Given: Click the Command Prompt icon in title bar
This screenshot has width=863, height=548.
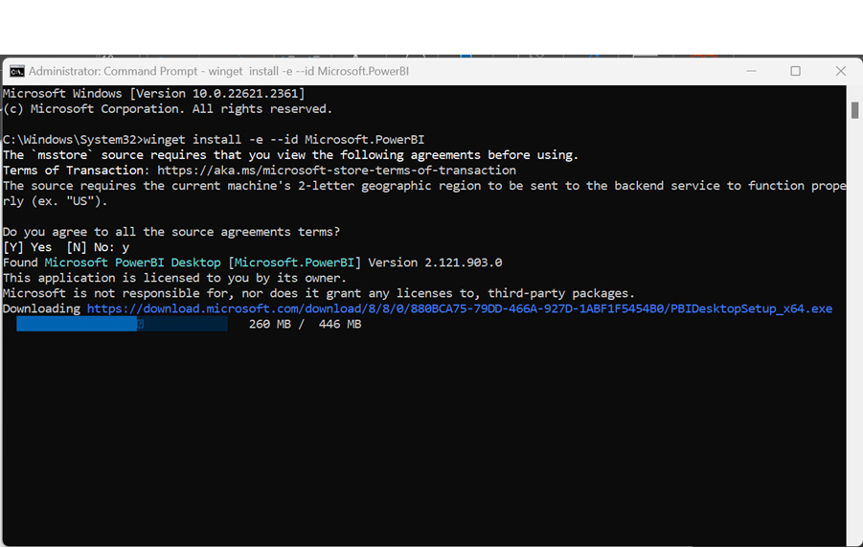Looking at the screenshot, I should point(17,71).
